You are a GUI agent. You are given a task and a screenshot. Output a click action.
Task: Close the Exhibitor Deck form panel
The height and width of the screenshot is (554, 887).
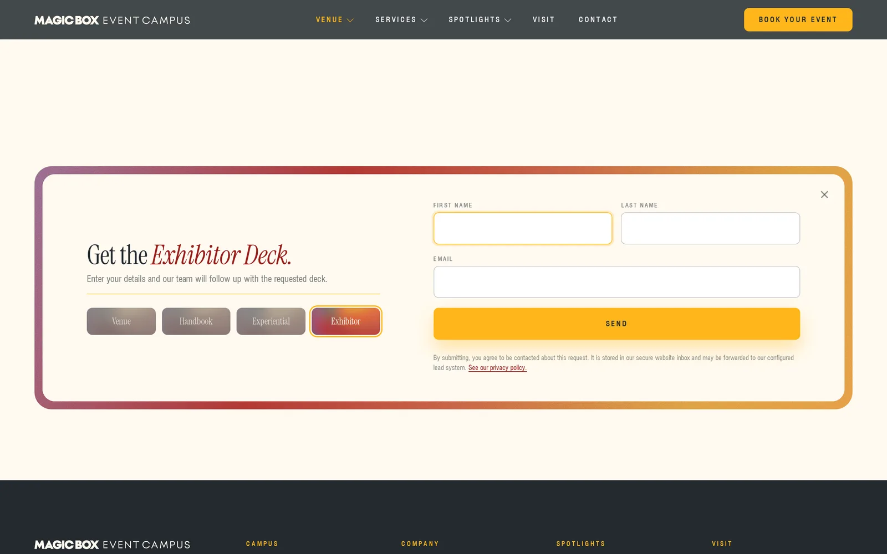coord(824,194)
